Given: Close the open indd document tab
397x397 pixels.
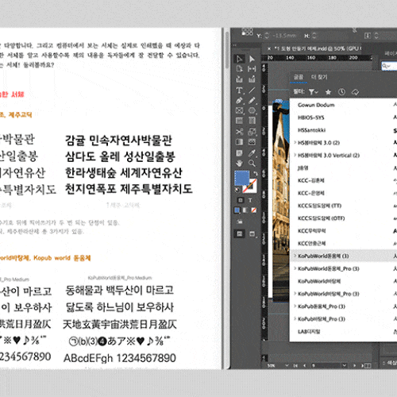Looking at the screenshot, I should pos(269,48).
